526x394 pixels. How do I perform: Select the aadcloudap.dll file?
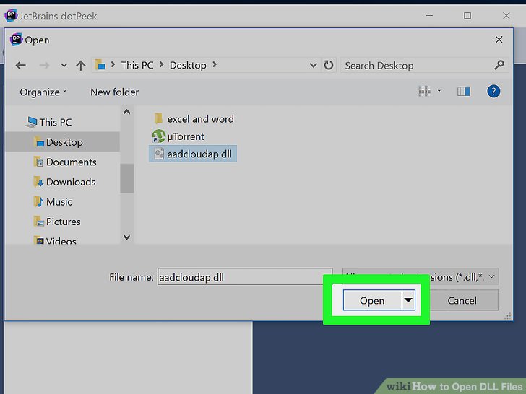193,154
